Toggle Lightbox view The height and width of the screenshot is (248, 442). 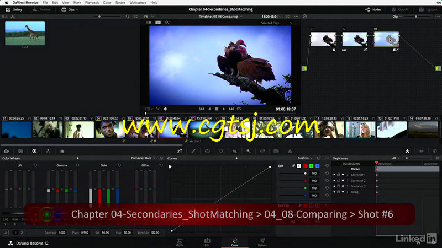point(428,9)
